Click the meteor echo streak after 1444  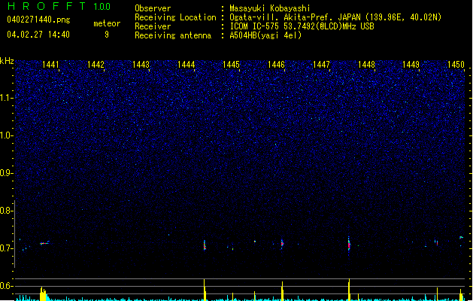(205, 245)
